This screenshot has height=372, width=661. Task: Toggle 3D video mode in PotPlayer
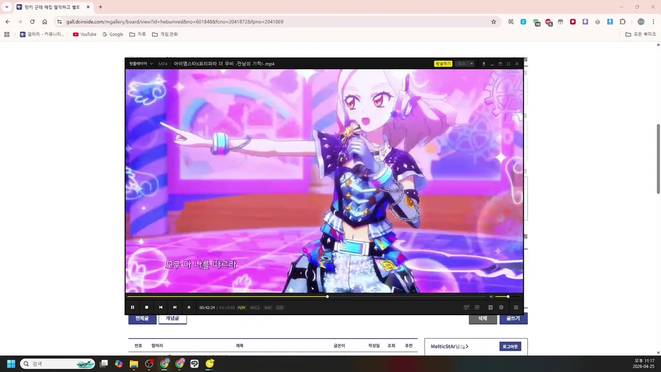[477, 307]
